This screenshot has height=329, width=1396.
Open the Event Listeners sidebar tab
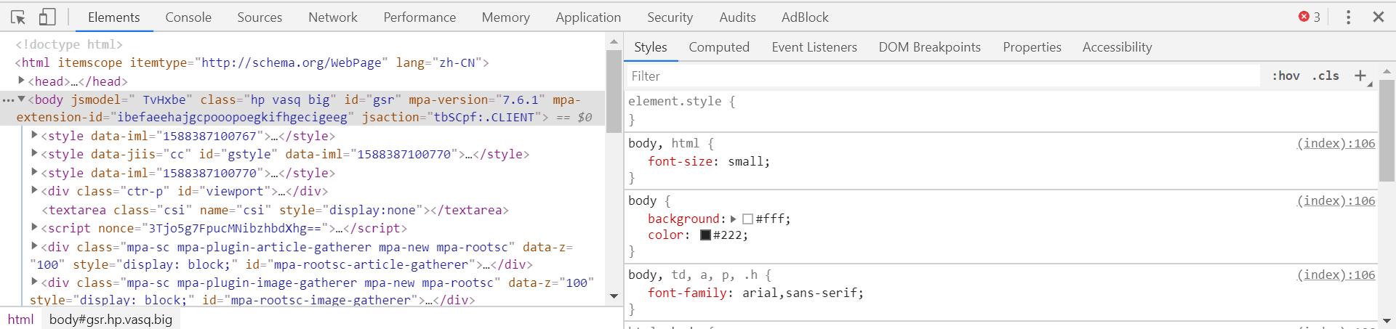tap(814, 47)
